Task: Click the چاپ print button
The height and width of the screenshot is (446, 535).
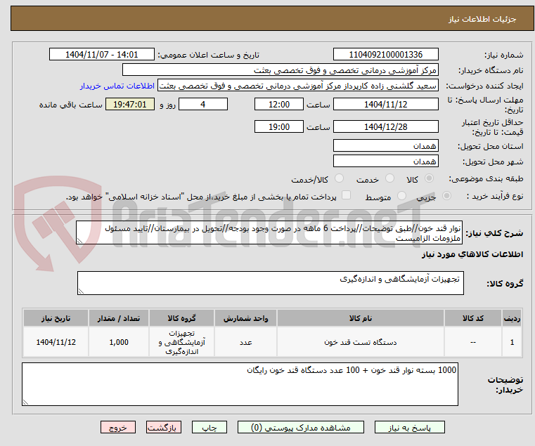Action: pyautogui.click(x=210, y=427)
